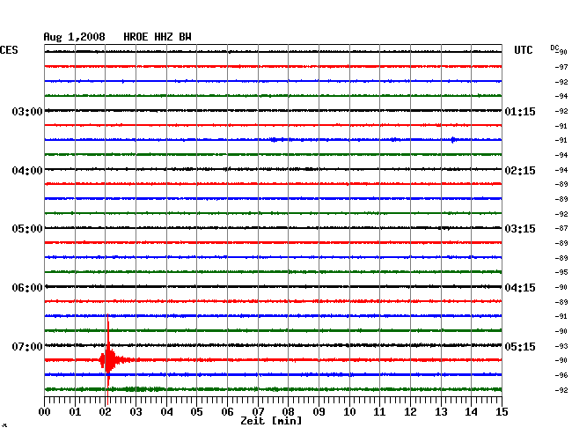Click the '01:15' UTC time label
The width and height of the screenshot is (572, 435).
(x=520, y=111)
